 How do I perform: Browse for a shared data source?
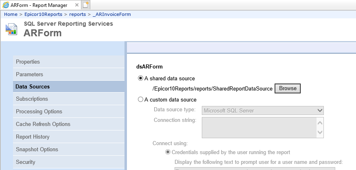click(x=288, y=88)
